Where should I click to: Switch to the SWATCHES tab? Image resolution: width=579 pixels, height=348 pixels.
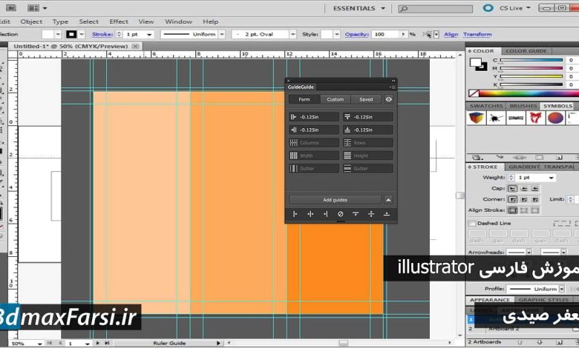pyautogui.click(x=486, y=106)
